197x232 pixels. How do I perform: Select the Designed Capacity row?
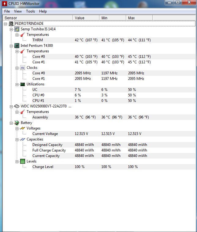pyautogui.click(x=113, y=145)
